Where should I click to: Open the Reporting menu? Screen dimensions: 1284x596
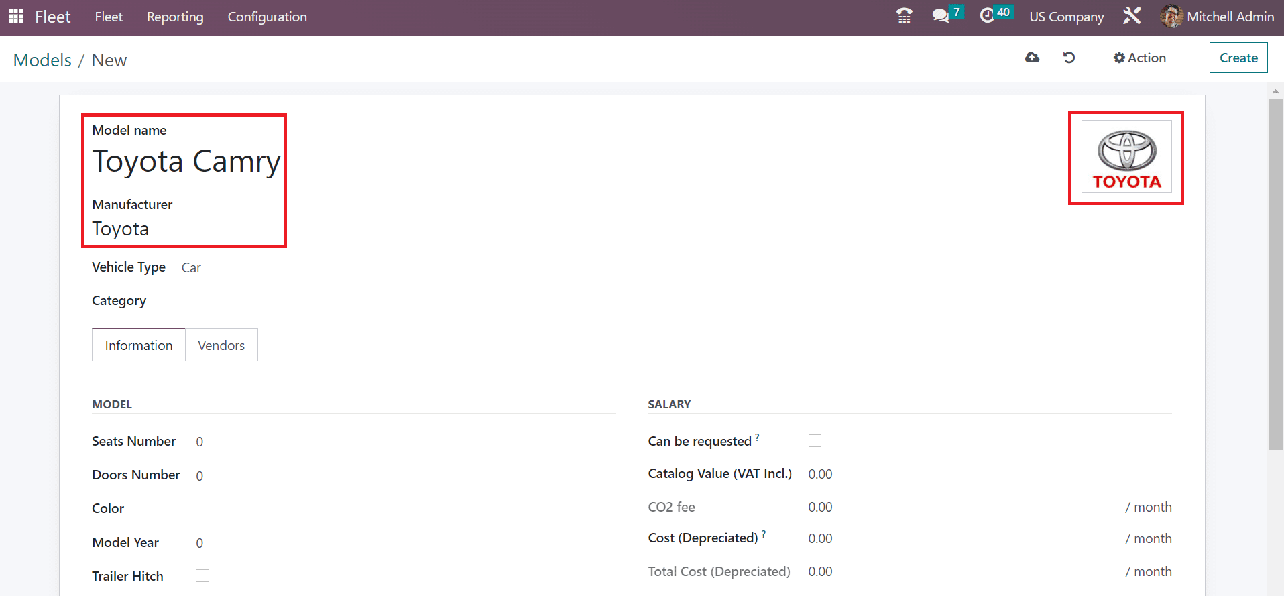point(175,17)
